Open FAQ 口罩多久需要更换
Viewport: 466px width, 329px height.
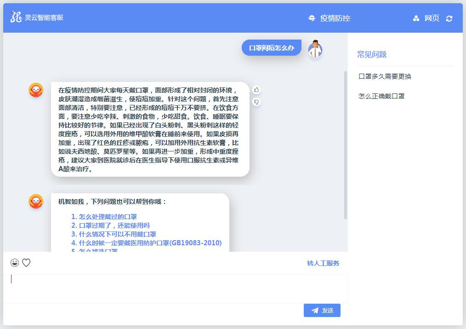tap(385, 76)
